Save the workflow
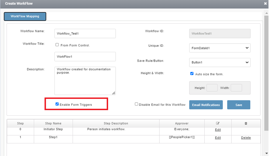 click(x=239, y=105)
